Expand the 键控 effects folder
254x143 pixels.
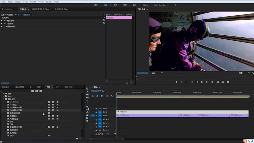(3, 96)
